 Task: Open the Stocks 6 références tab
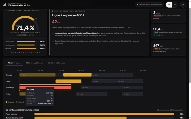tap(56, 63)
